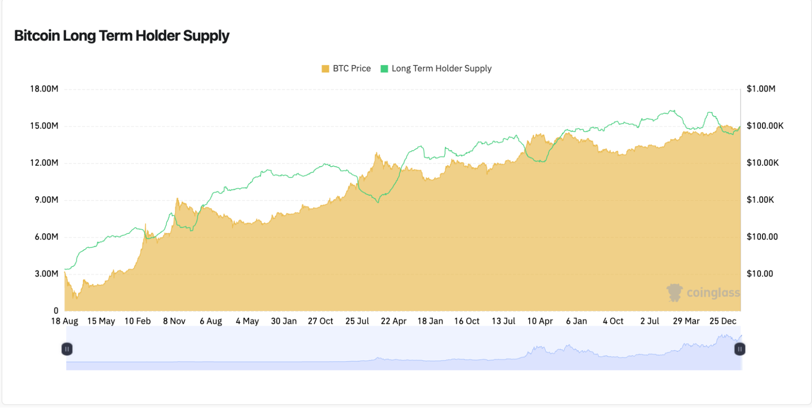The height and width of the screenshot is (408, 812).
Task: Toggle the BTC Price legend entry
Action: 346,69
